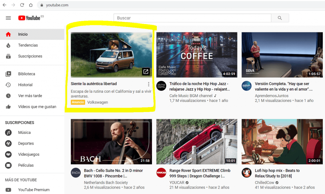Click the Deportes ball icon
The width and height of the screenshot is (325, 194).
pyautogui.click(x=8, y=143)
